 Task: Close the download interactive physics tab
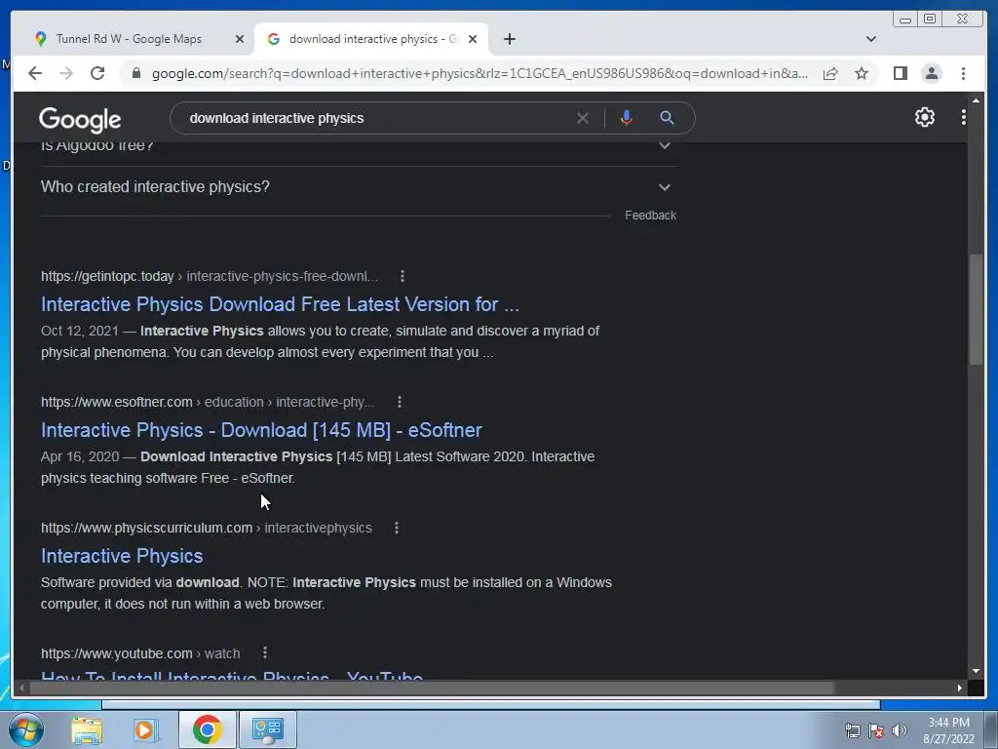tap(473, 39)
